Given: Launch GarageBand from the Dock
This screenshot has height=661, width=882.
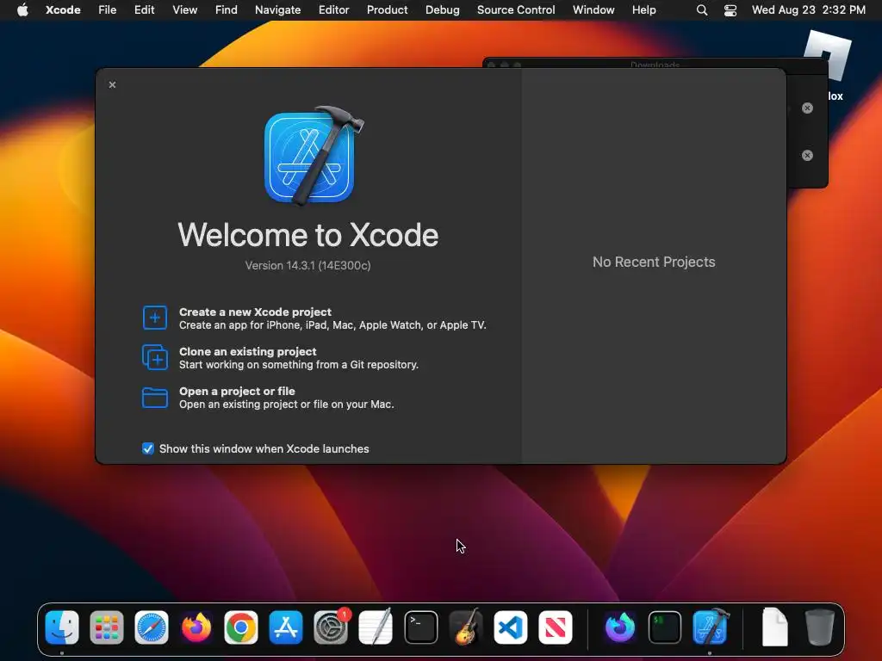Looking at the screenshot, I should coord(466,627).
